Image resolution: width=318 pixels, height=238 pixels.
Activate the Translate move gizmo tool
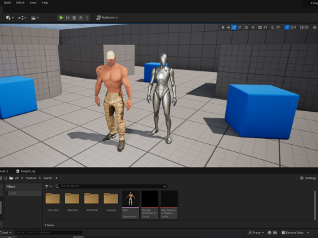pyautogui.click(x=229, y=27)
